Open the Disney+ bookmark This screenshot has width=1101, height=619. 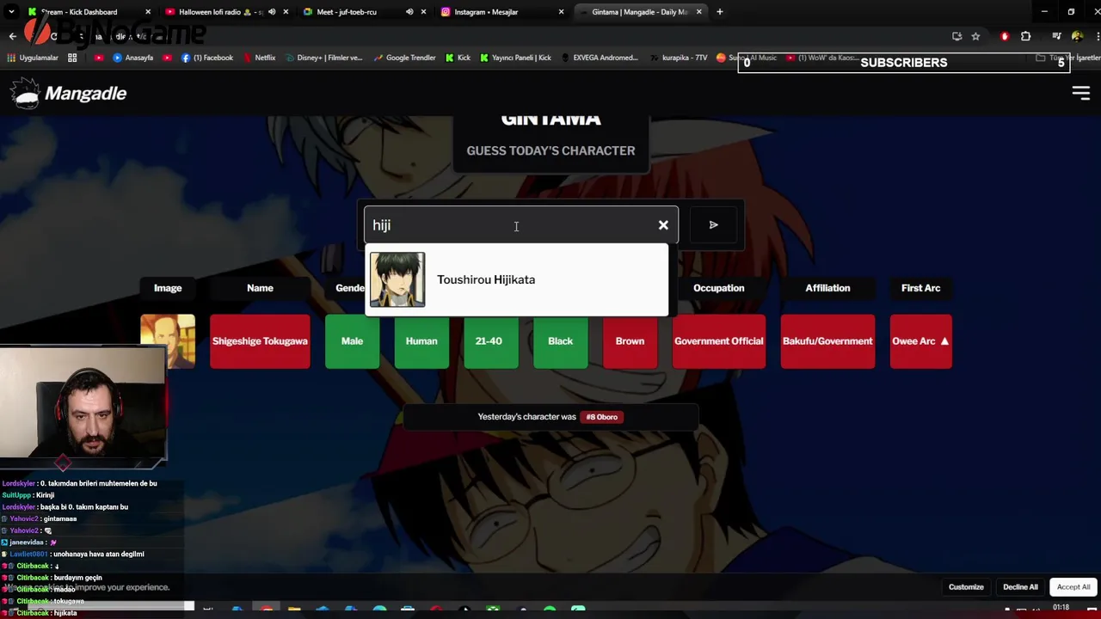(323, 58)
